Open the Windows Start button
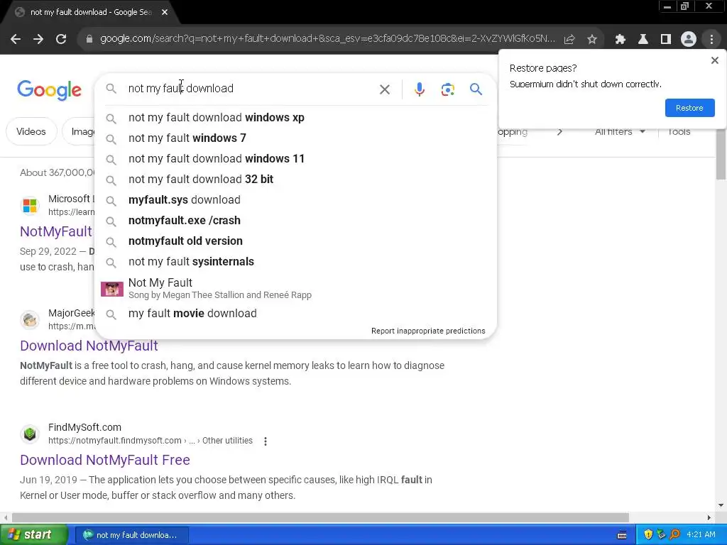Screen dimensions: 727x545 (x=33, y=535)
